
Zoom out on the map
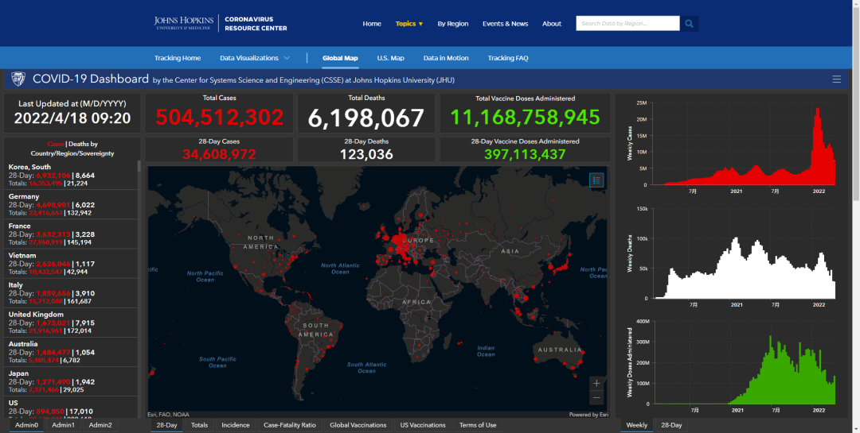pos(596,398)
